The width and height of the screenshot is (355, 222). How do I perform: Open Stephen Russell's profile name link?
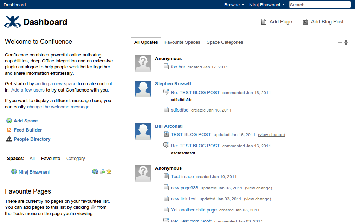click(173, 83)
